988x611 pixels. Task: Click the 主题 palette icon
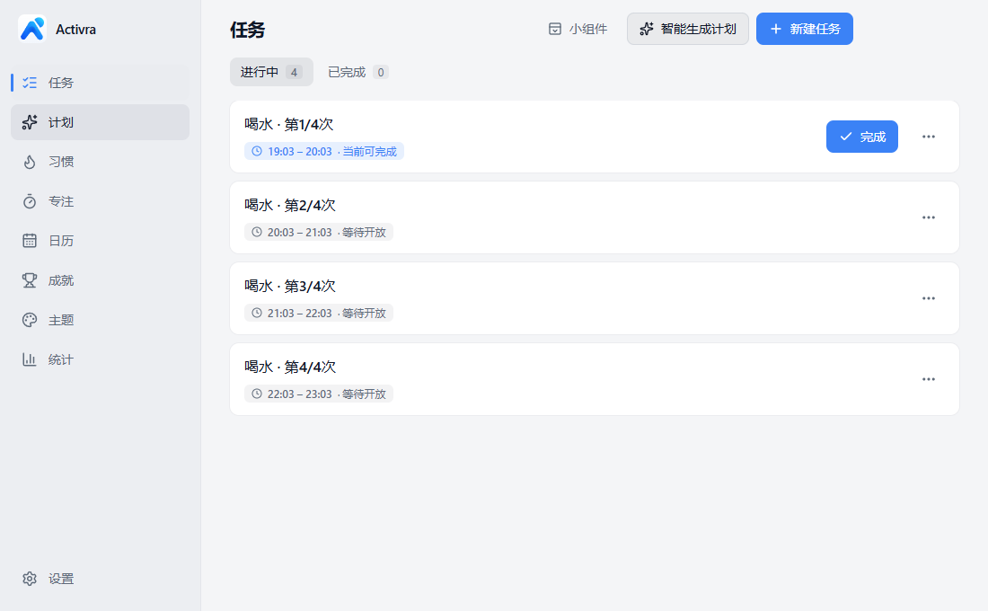(x=30, y=320)
